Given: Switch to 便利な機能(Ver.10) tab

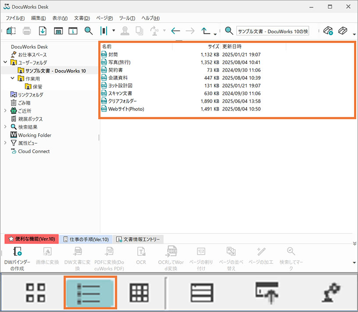Looking at the screenshot, I should coord(32,239).
